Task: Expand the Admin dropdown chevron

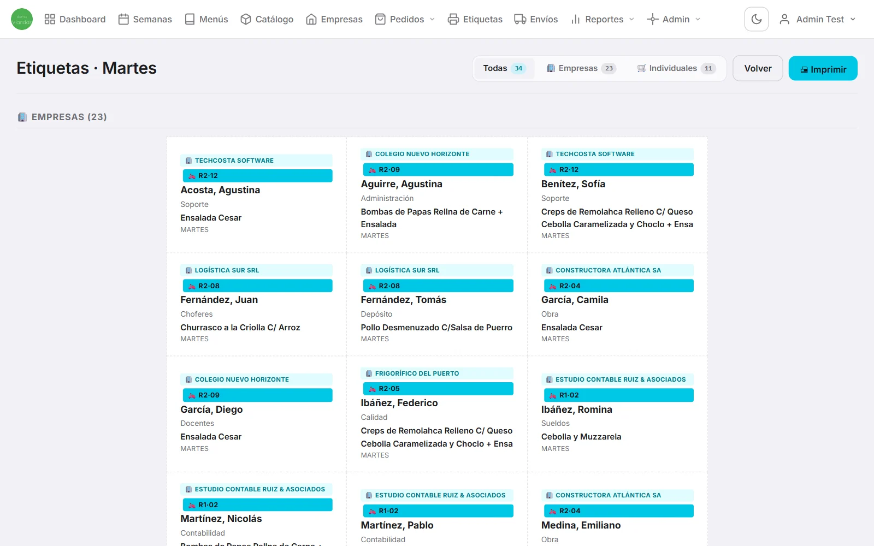Action: coord(698,19)
